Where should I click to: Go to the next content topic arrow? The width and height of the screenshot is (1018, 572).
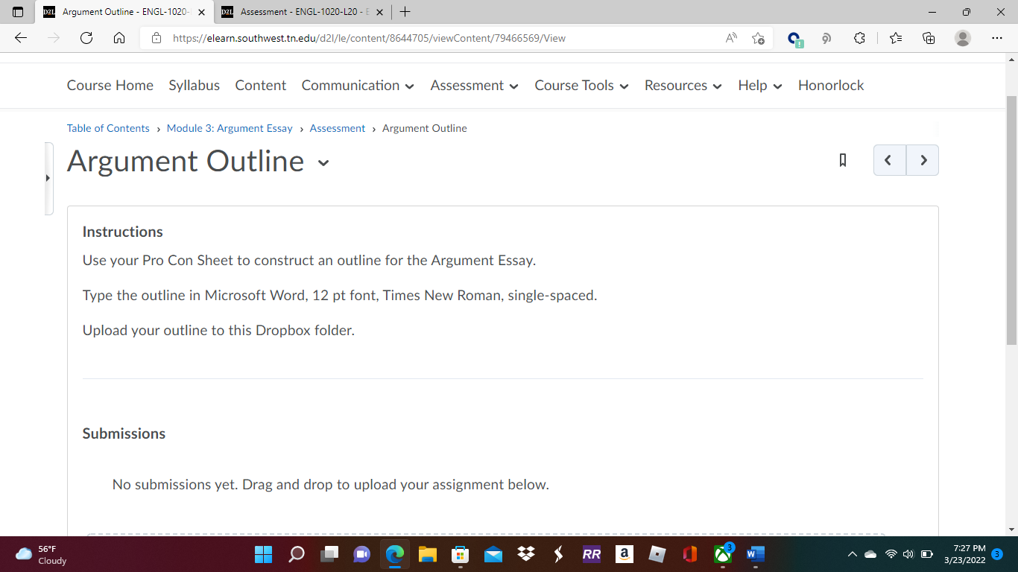coord(923,160)
